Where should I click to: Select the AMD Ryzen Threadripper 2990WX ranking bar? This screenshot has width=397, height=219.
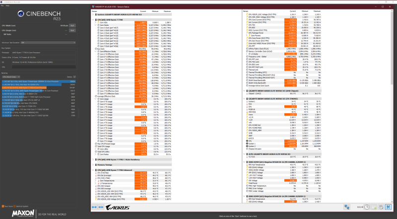pos(39,81)
